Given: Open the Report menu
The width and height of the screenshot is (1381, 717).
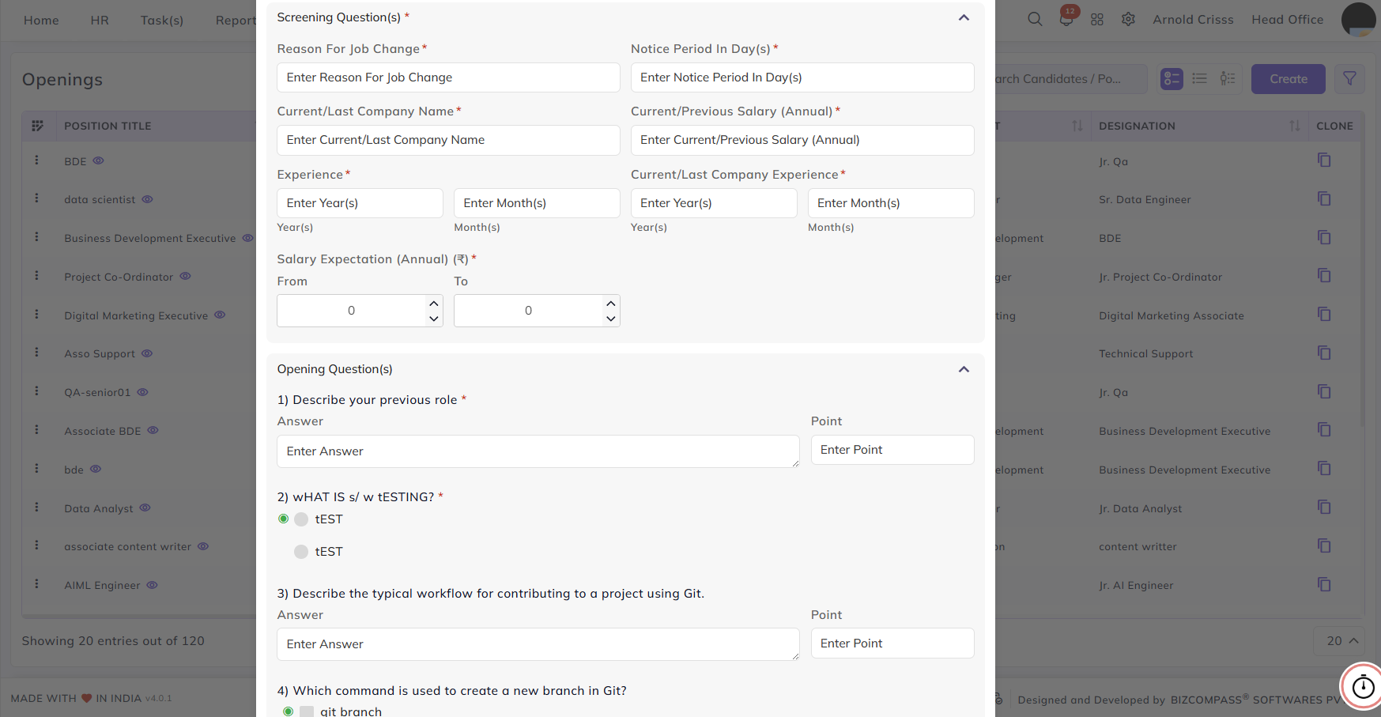Looking at the screenshot, I should click(236, 20).
